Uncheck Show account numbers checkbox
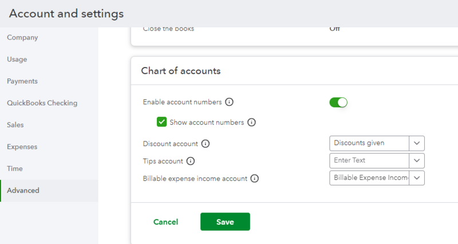Image resolution: width=458 pixels, height=244 pixels. point(162,122)
